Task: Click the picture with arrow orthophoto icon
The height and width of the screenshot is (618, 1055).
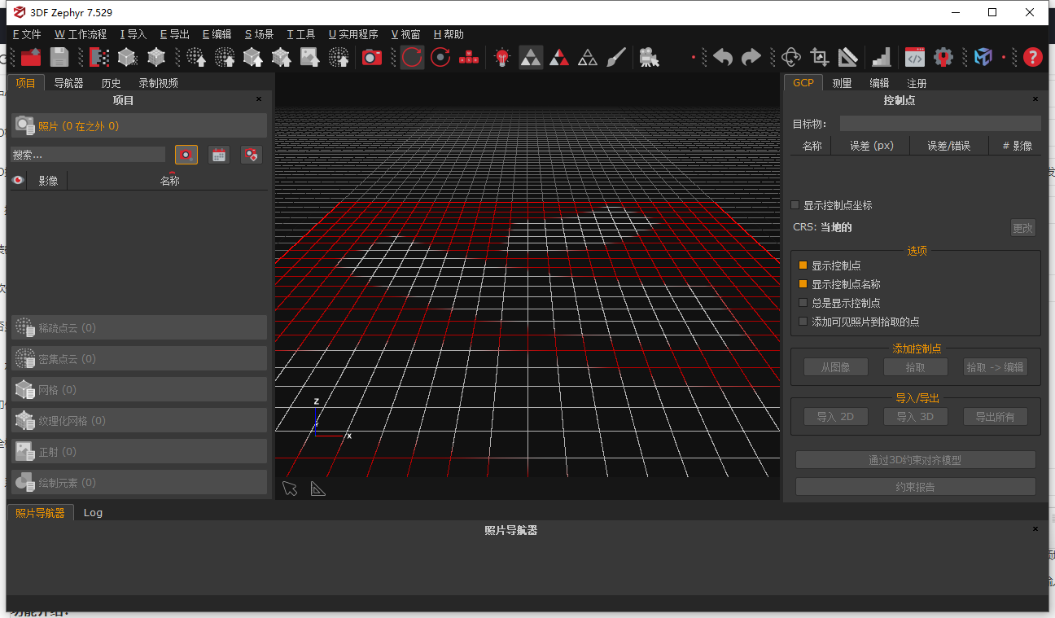Action: coord(309,57)
